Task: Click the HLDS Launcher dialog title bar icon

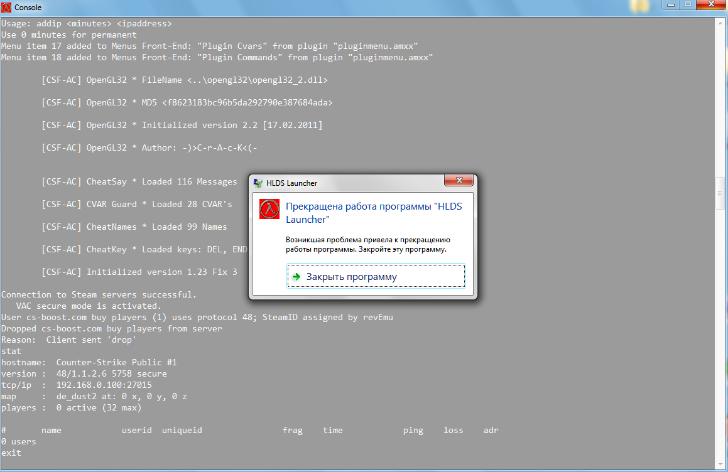Action: click(258, 183)
